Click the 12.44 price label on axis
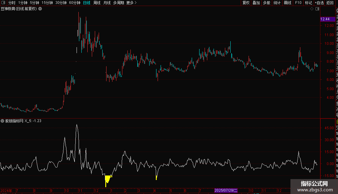 [x=328, y=19]
